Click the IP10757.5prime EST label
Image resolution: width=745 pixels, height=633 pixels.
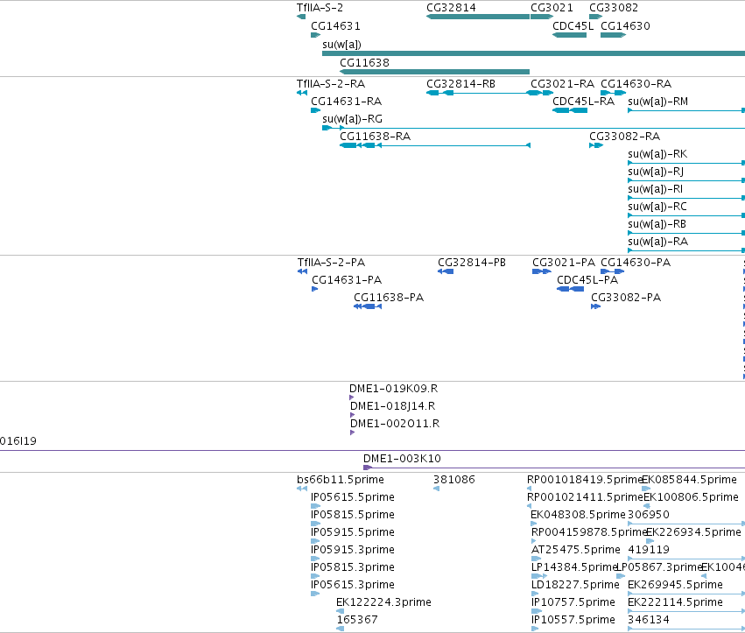(573, 602)
